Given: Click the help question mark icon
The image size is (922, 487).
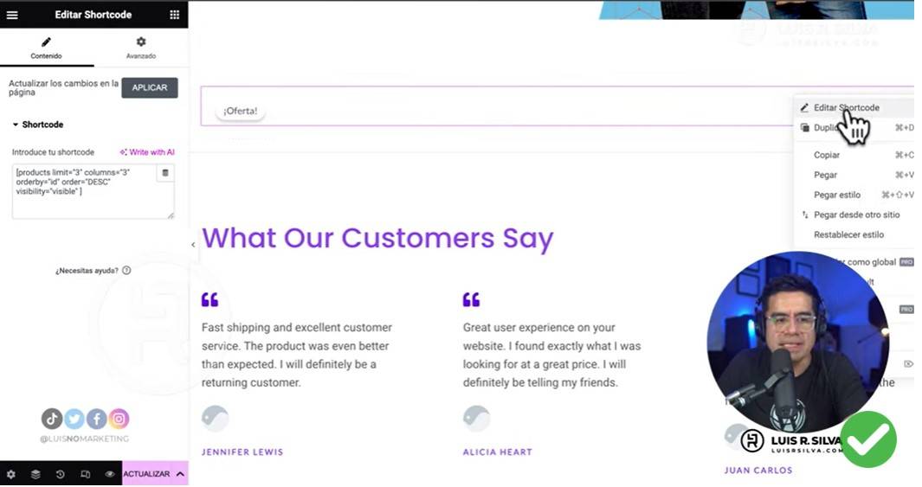Looking at the screenshot, I should [x=126, y=271].
